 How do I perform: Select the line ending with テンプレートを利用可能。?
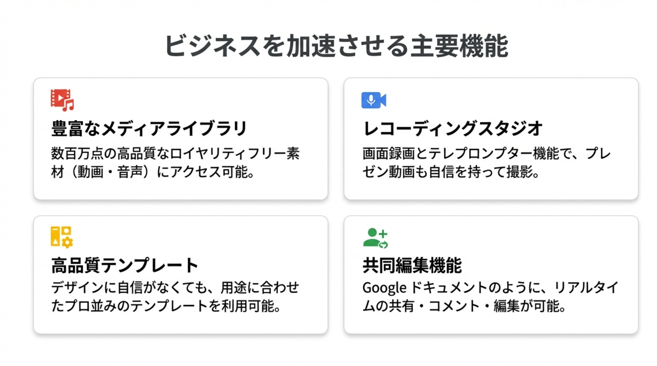pos(166,306)
